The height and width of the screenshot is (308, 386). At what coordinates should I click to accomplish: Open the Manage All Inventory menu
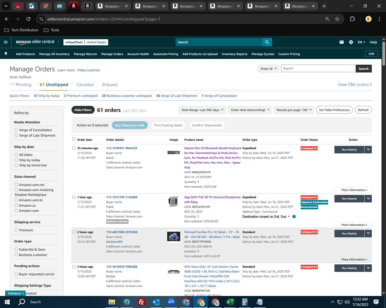[54, 54]
